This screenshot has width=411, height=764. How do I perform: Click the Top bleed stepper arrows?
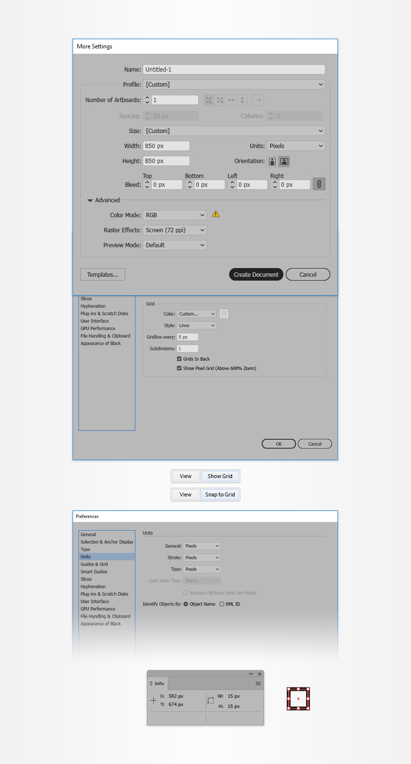[147, 185]
